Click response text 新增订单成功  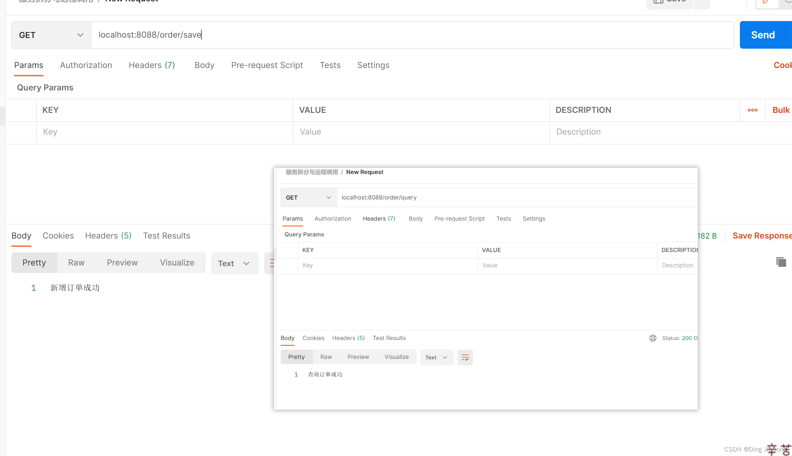coord(75,288)
